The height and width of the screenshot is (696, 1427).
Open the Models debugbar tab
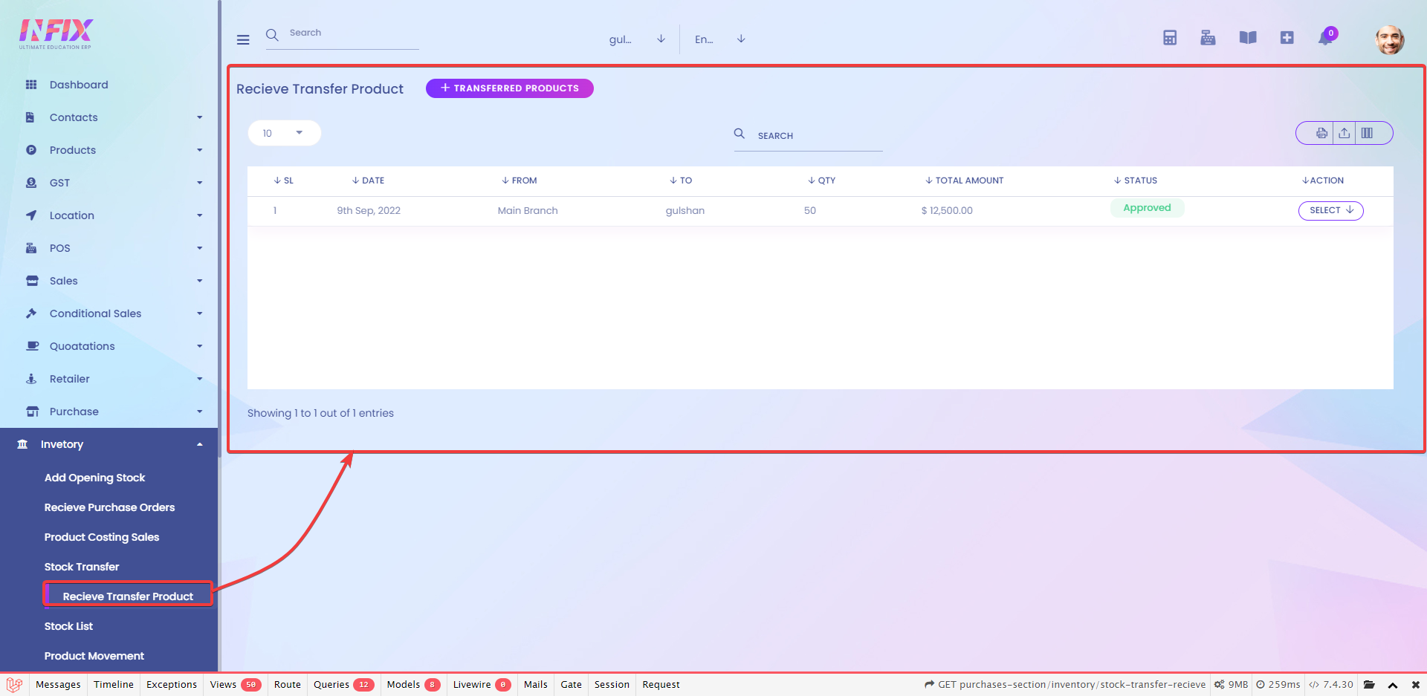click(x=413, y=685)
